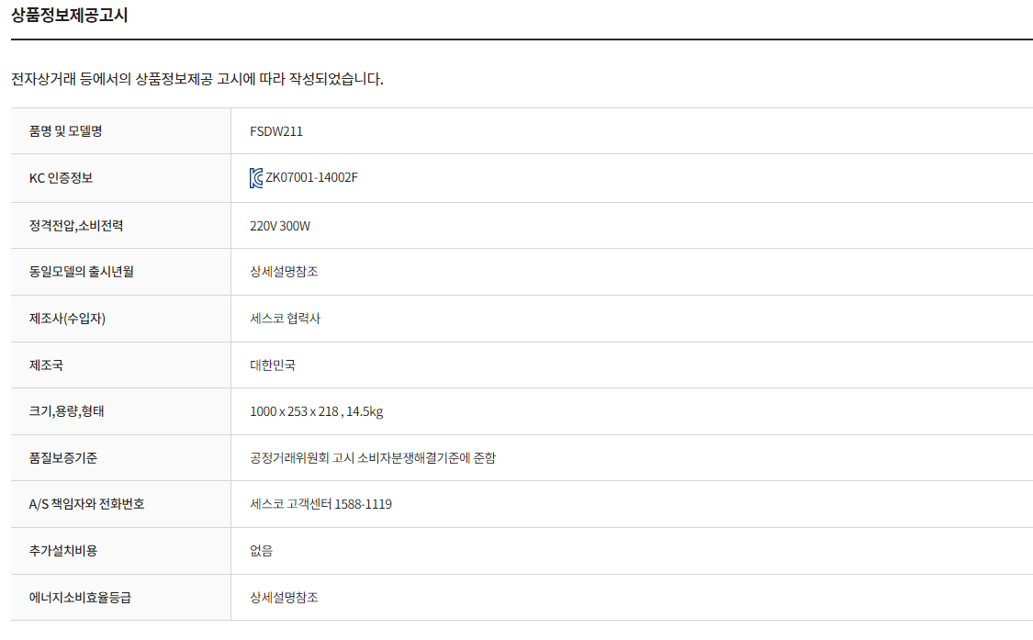This screenshot has width=1033, height=640.
Task: Click the 품명 및 모델명 row label
Action: 66,131
